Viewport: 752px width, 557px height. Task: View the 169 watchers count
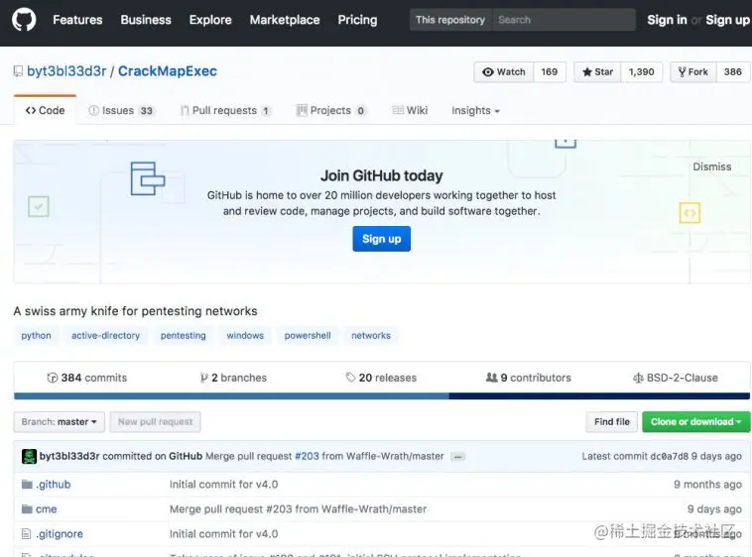(550, 71)
